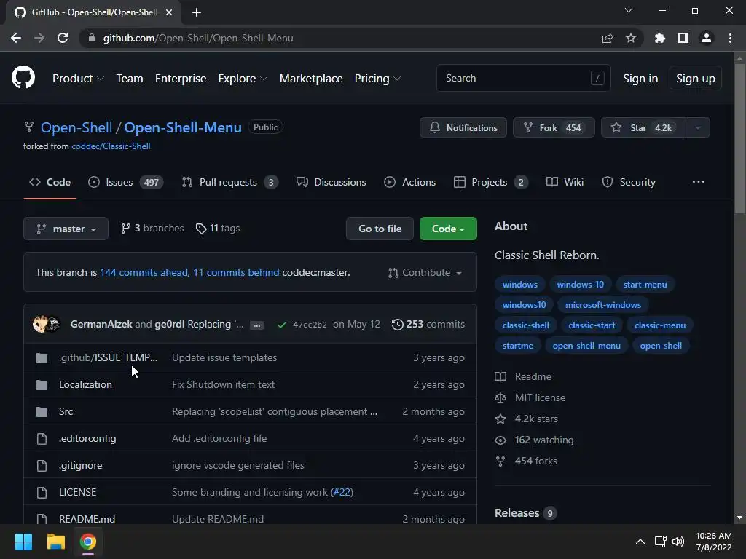746x559 pixels.
Task: Open Chrome extensions puzzle icon
Action: [659, 38]
